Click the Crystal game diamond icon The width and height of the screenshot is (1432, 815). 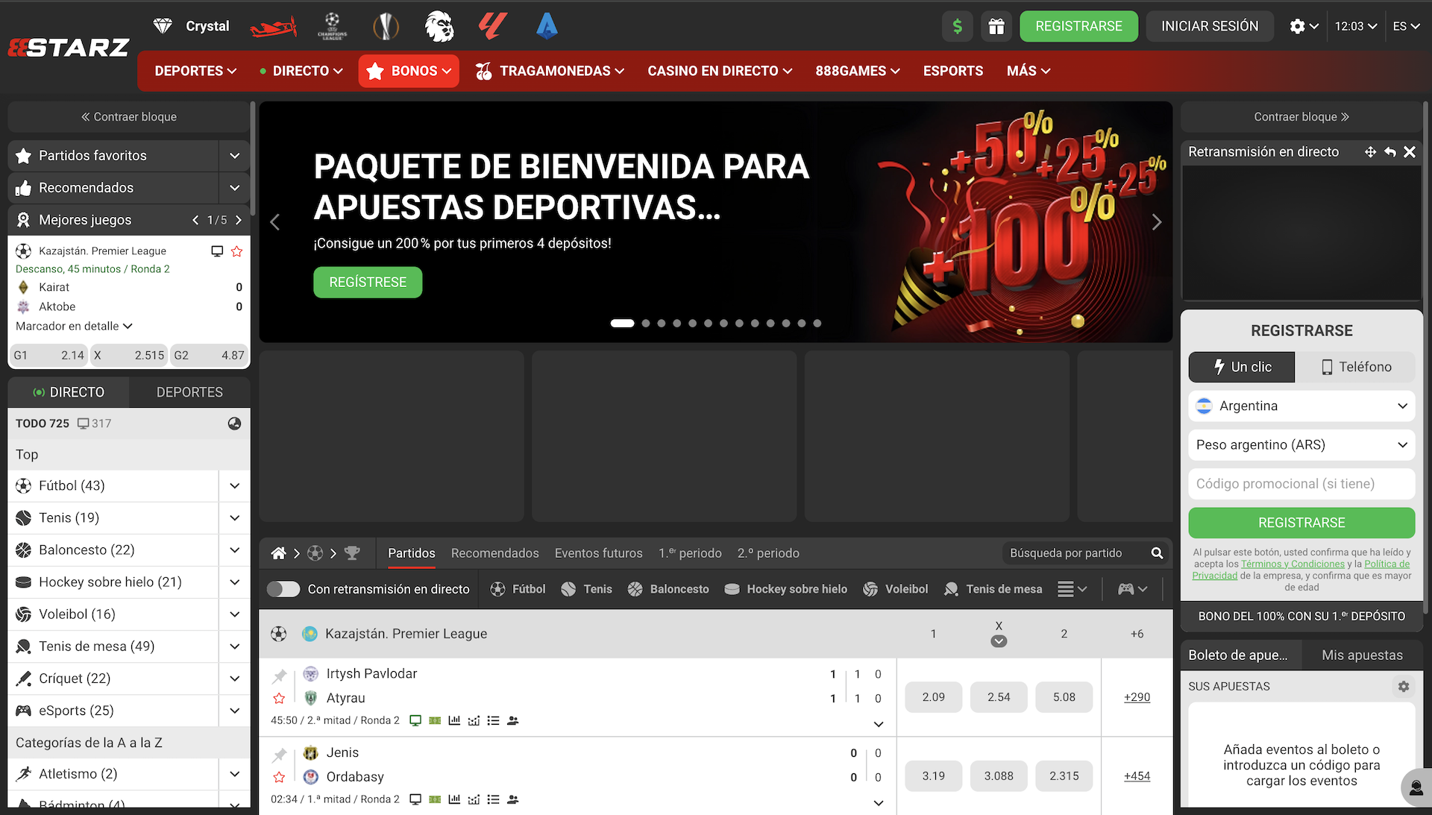[x=163, y=25]
